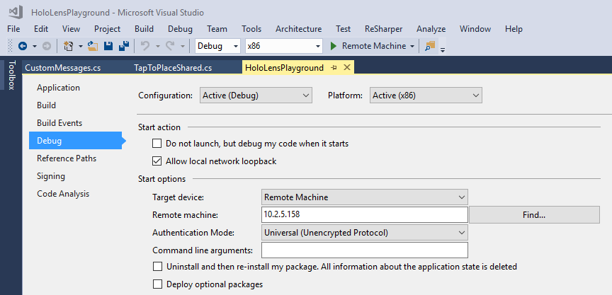
Task: Click the Remote machine IP address field
Action: click(365, 215)
